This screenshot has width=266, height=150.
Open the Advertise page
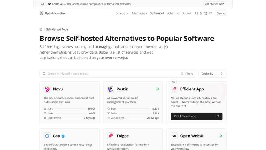coord(173,13)
